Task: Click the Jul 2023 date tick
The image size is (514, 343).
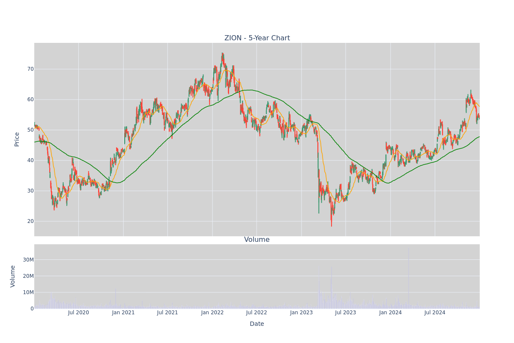Action: tap(346, 313)
